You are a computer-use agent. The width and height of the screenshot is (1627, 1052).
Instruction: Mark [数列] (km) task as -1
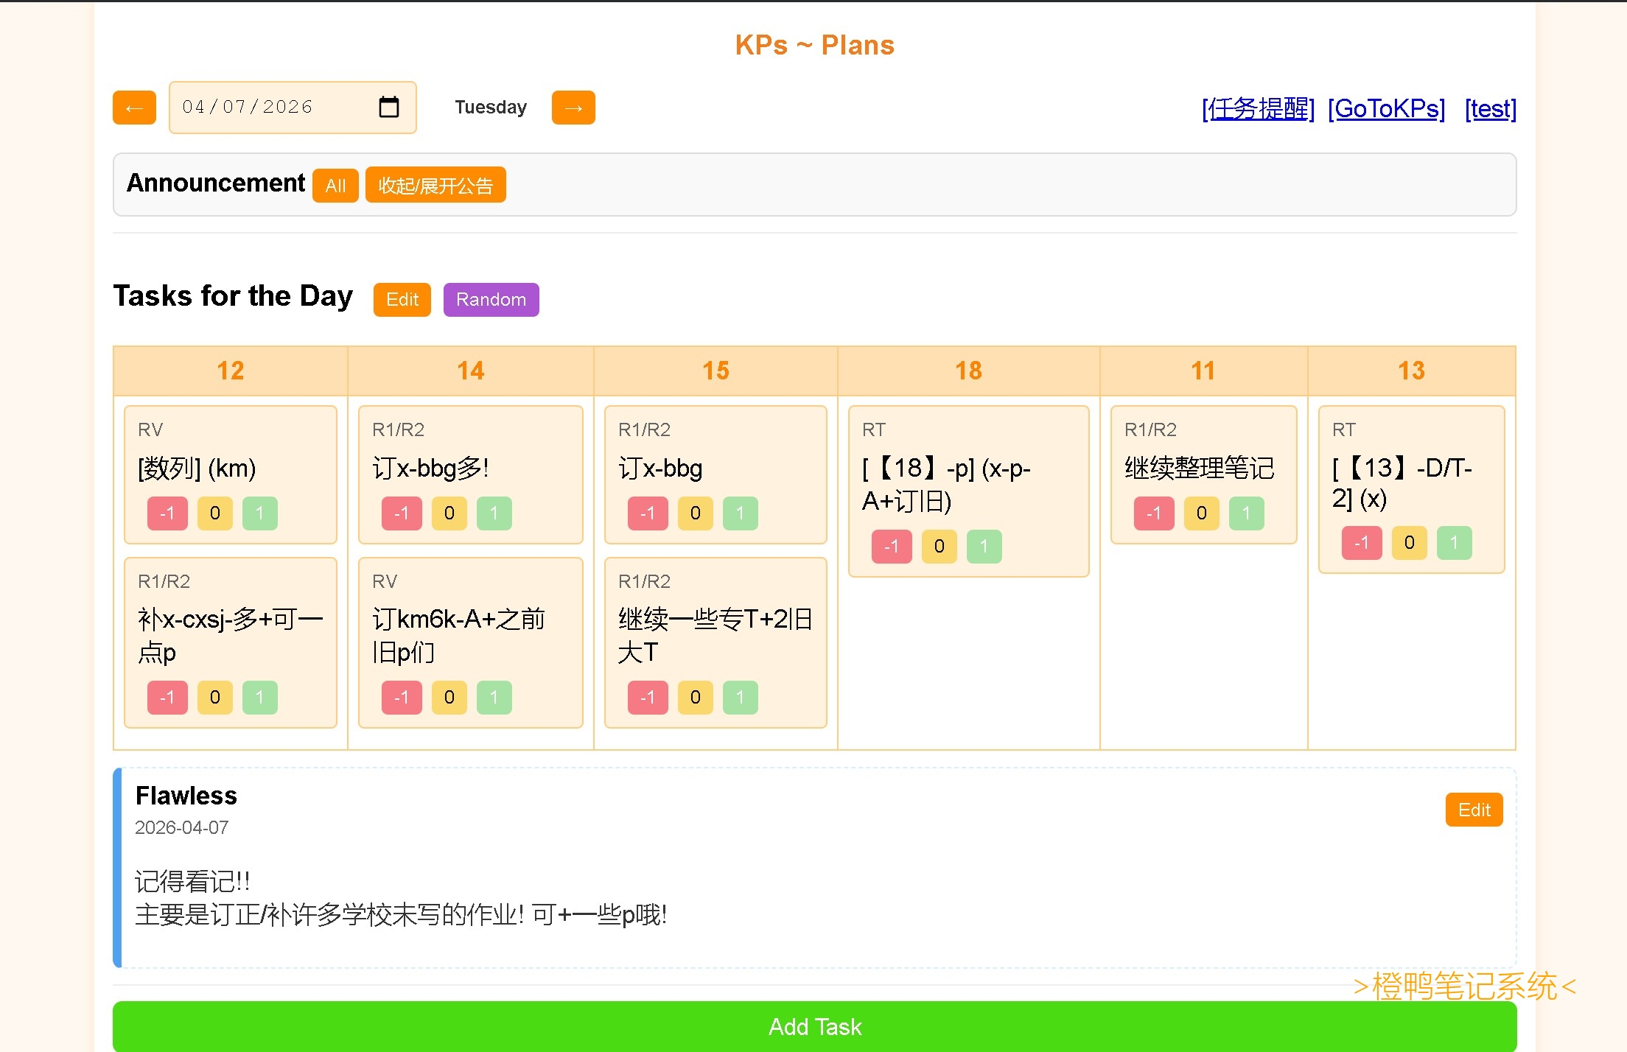(x=167, y=513)
